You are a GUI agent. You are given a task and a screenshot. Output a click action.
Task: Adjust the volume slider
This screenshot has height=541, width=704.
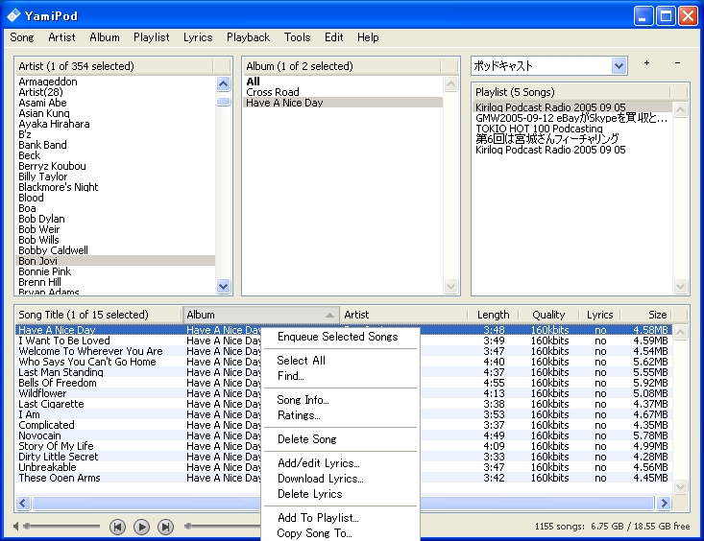click(x=61, y=527)
